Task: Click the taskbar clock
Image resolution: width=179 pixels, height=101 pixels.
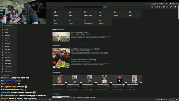Action: (173, 100)
